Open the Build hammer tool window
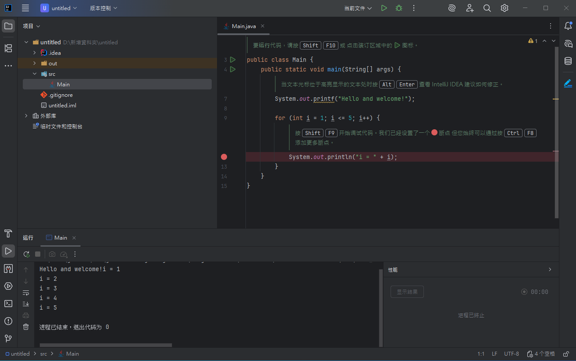The width and height of the screenshot is (576, 361). tap(8, 233)
